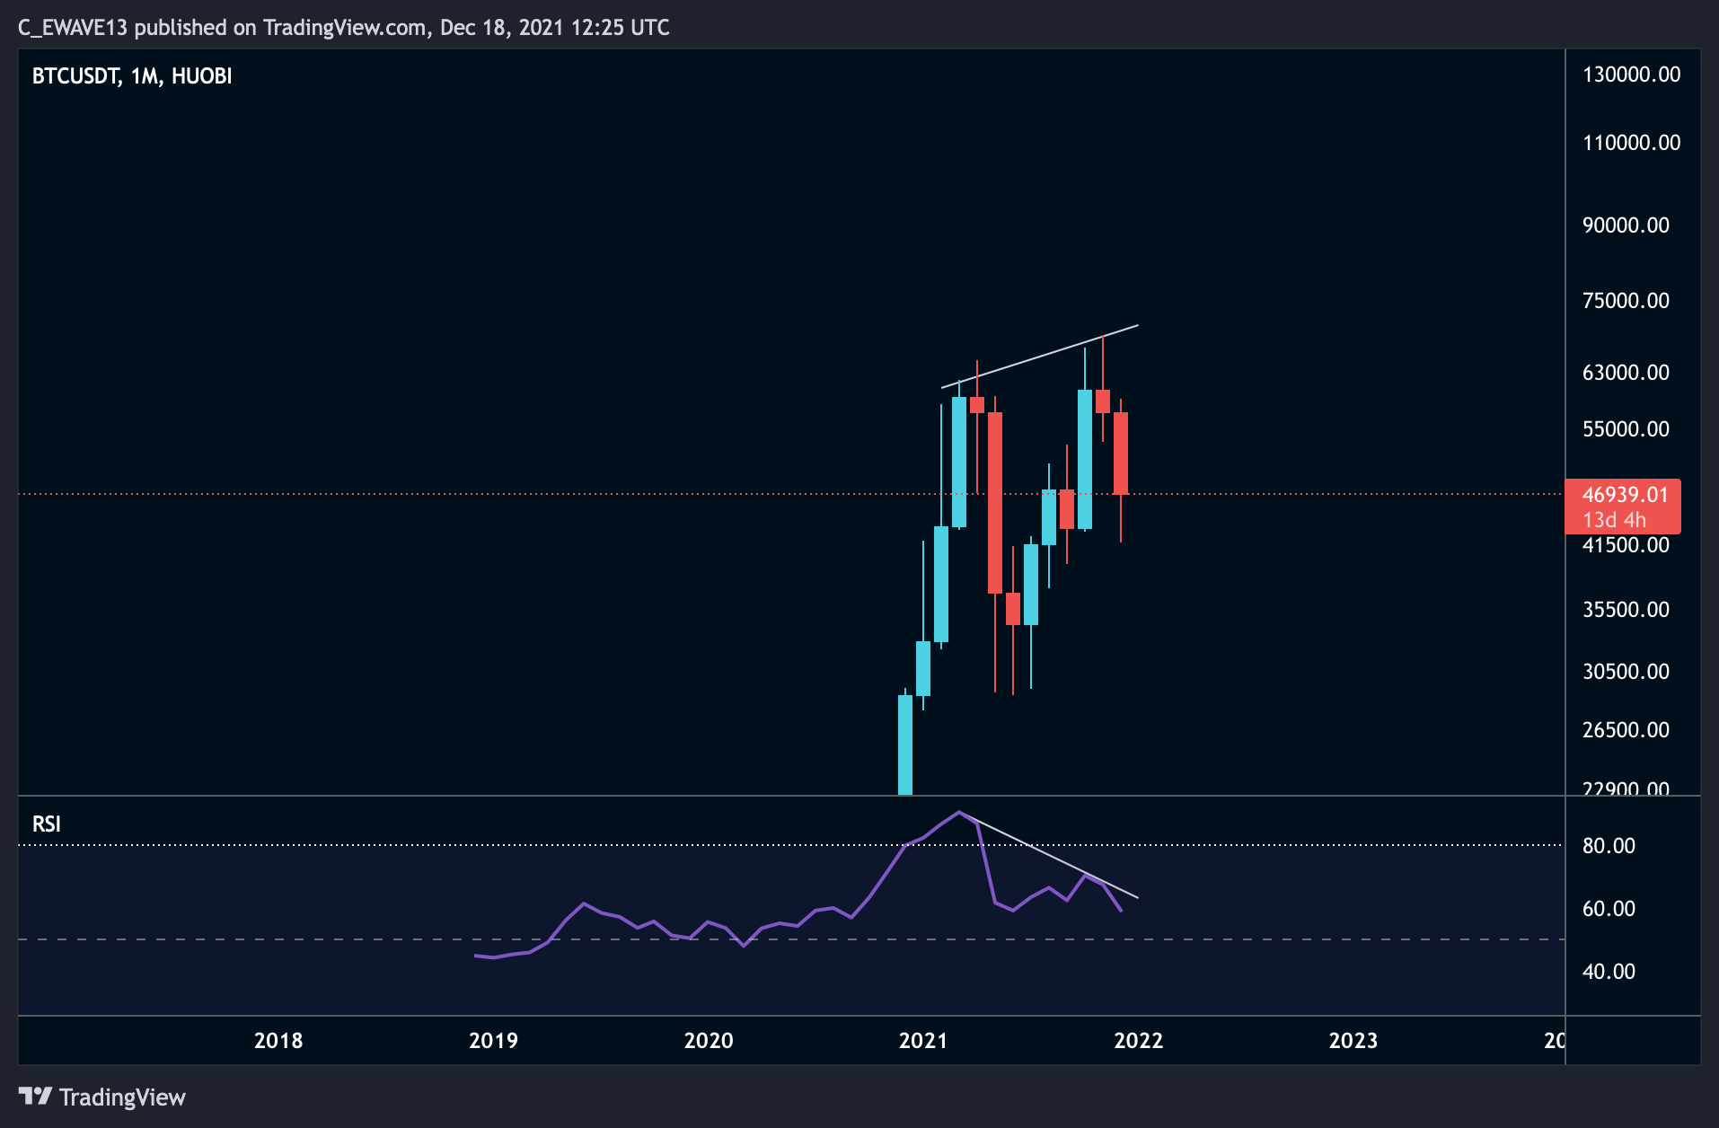Image resolution: width=1719 pixels, height=1128 pixels.
Task: Click the 55000.00 price axis label
Action: [1626, 429]
